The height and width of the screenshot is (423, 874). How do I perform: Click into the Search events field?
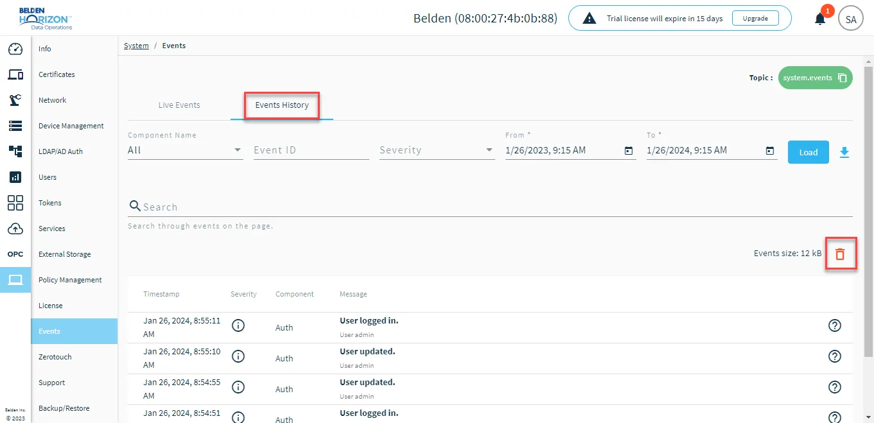pyautogui.click(x=490, y=207)
